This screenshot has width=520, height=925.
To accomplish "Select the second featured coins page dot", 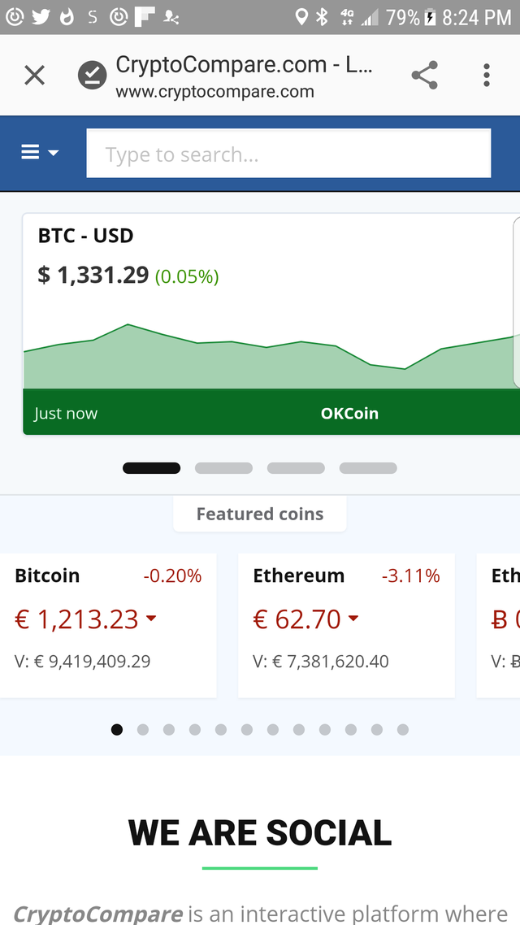I will 143,730.
